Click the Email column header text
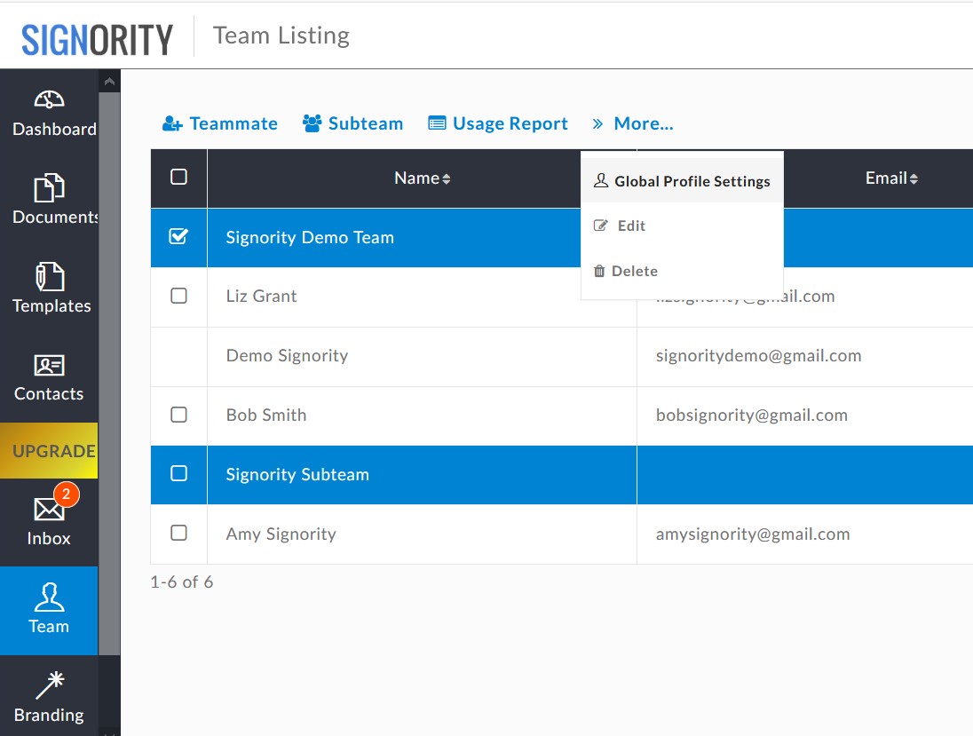The height and width of the screenshot is (736, 973). (x=886, y=178)
